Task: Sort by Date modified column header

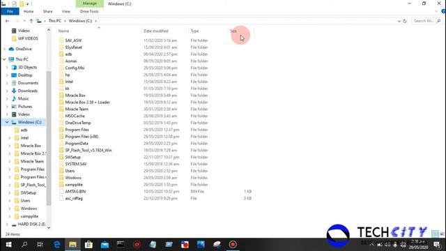Action: tap(156, 31)
